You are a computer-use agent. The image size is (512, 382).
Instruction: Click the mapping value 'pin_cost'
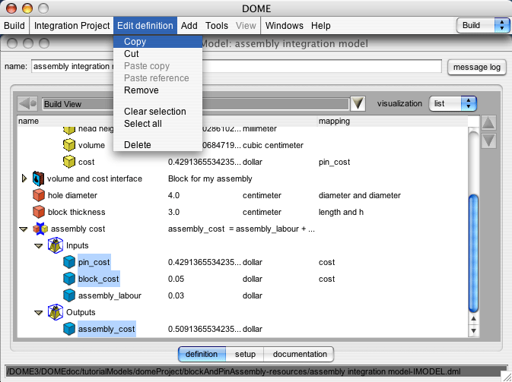pyautogui.click(x=335, y=162)
